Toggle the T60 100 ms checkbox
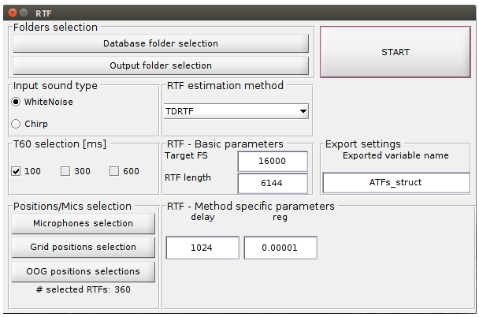The height and width of the screenshot is (317, 479). [17, 171]
